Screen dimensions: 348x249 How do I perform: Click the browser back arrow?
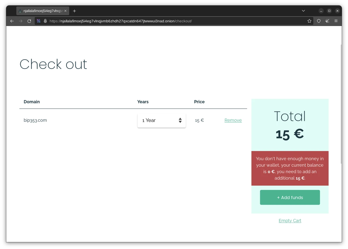point(12,21)
